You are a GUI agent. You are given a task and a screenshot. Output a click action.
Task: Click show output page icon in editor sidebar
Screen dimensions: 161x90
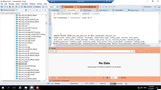(x=50, y=41)
